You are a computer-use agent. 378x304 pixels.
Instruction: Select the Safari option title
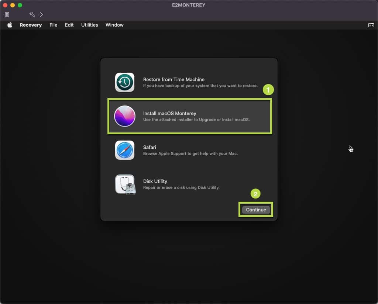(150, 148)
